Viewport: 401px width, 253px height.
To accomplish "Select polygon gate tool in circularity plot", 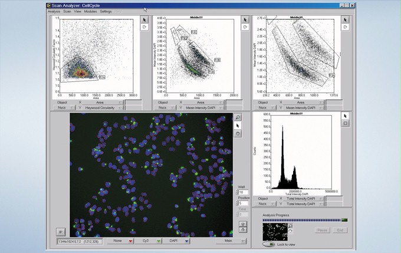I will point(144,27).
